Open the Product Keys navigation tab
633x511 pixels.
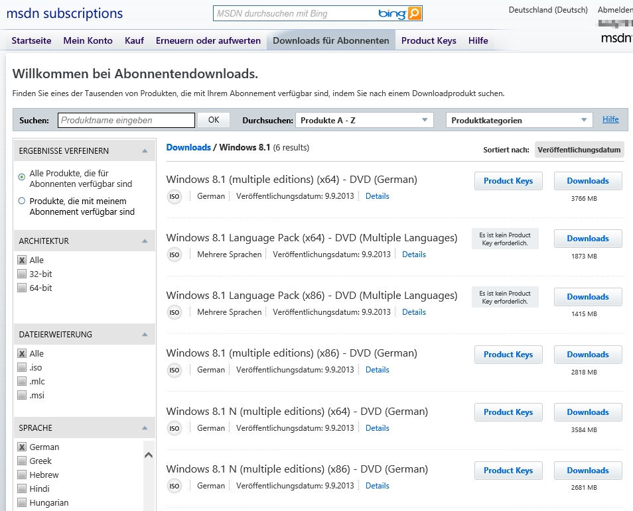pyautogui.click(x=429, y=40)
